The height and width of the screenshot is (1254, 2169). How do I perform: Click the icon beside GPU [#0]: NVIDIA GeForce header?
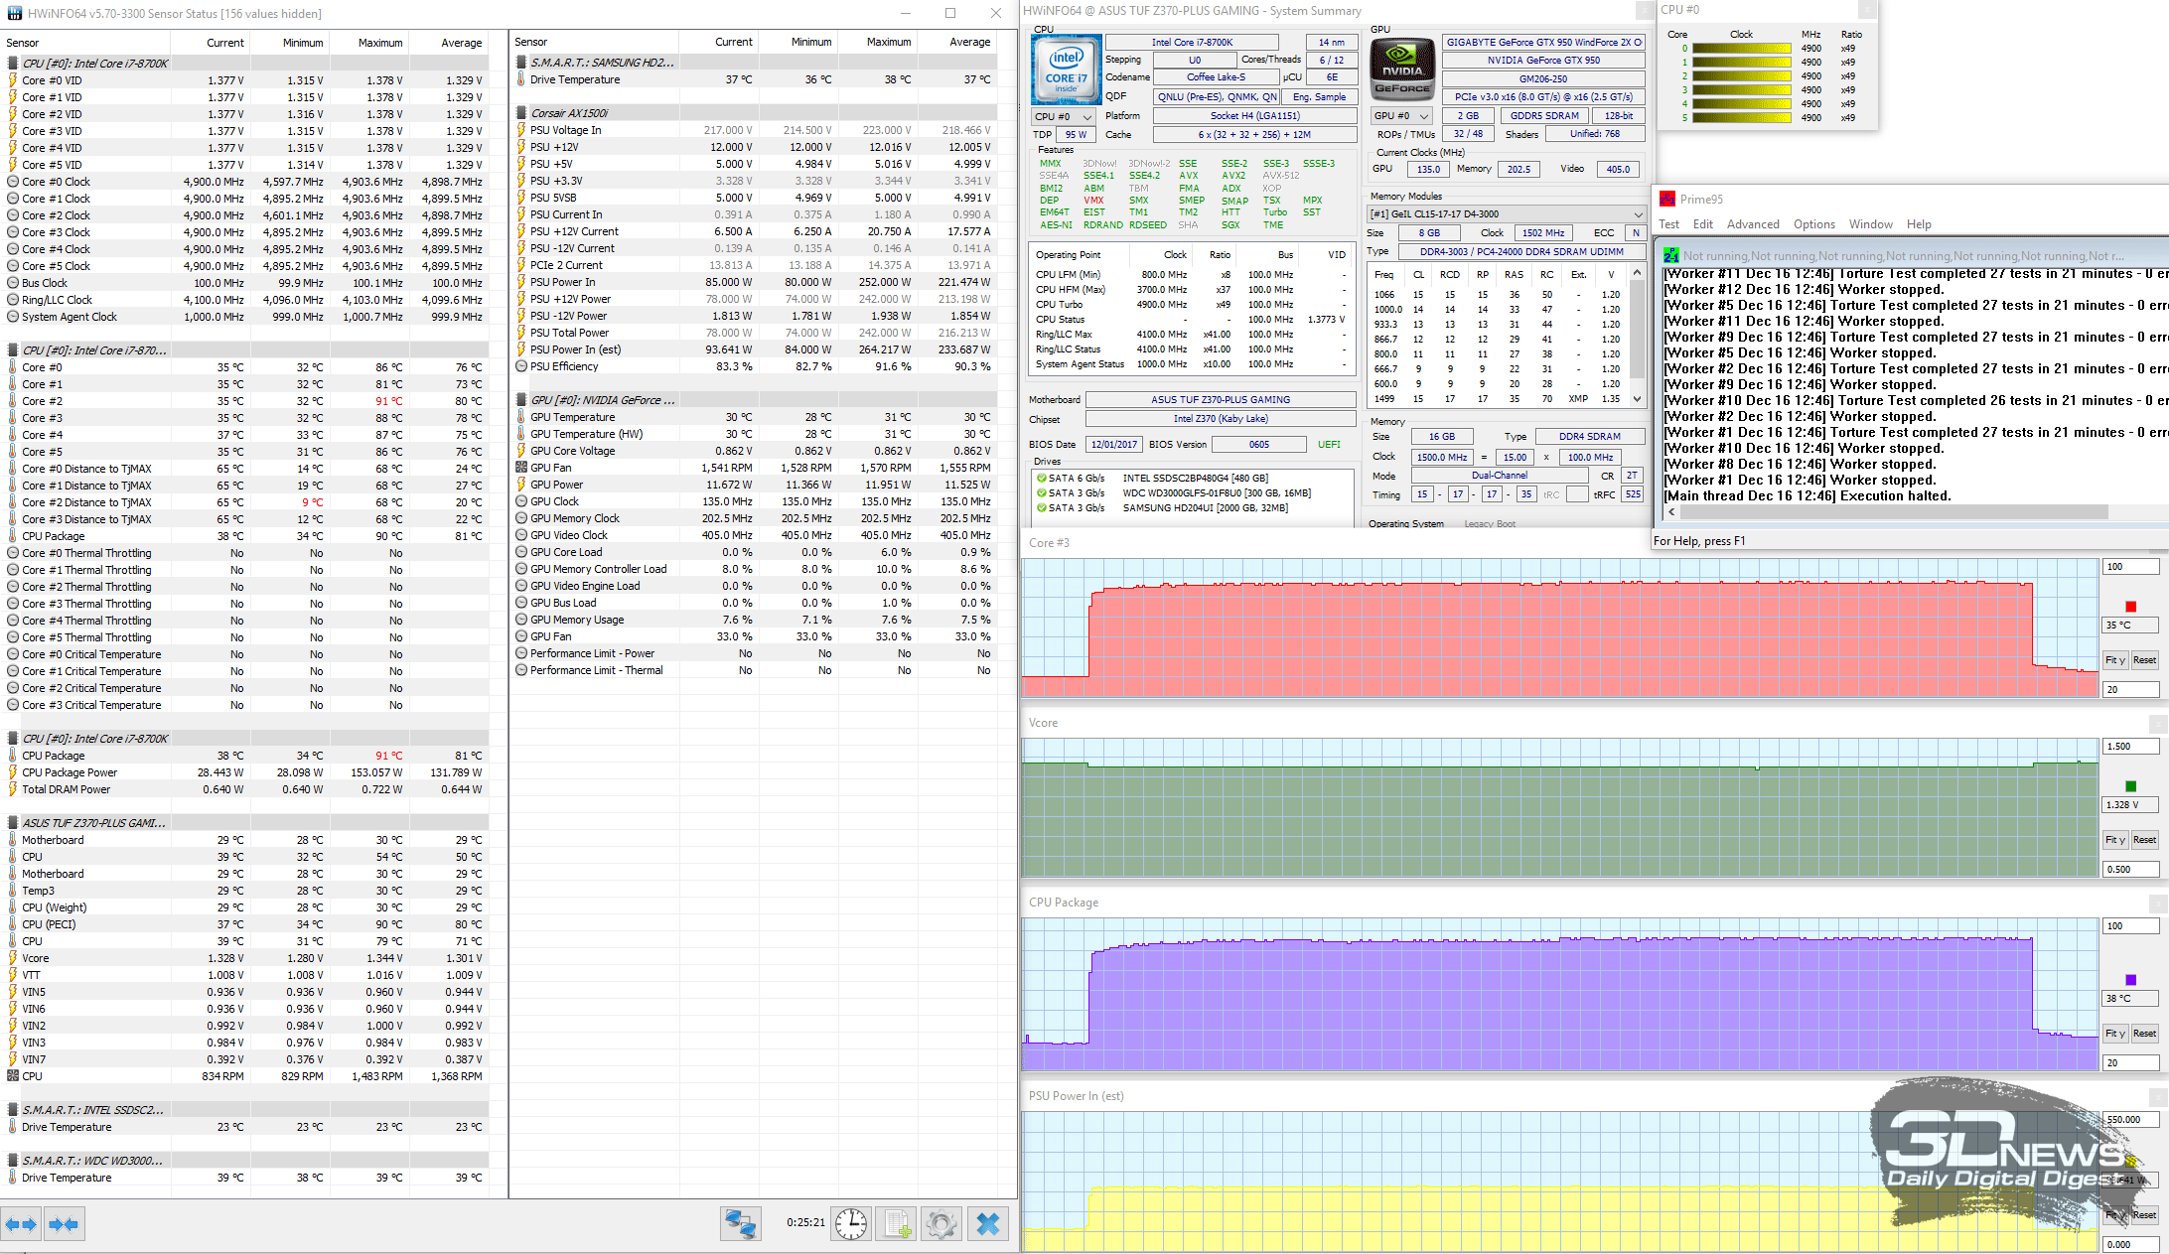pos(521,400)
